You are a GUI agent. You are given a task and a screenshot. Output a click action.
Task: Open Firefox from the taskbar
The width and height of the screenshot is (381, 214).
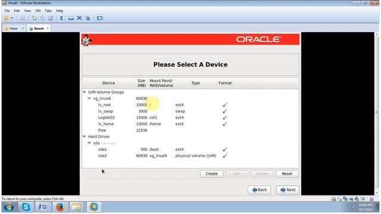coord(60,207)
